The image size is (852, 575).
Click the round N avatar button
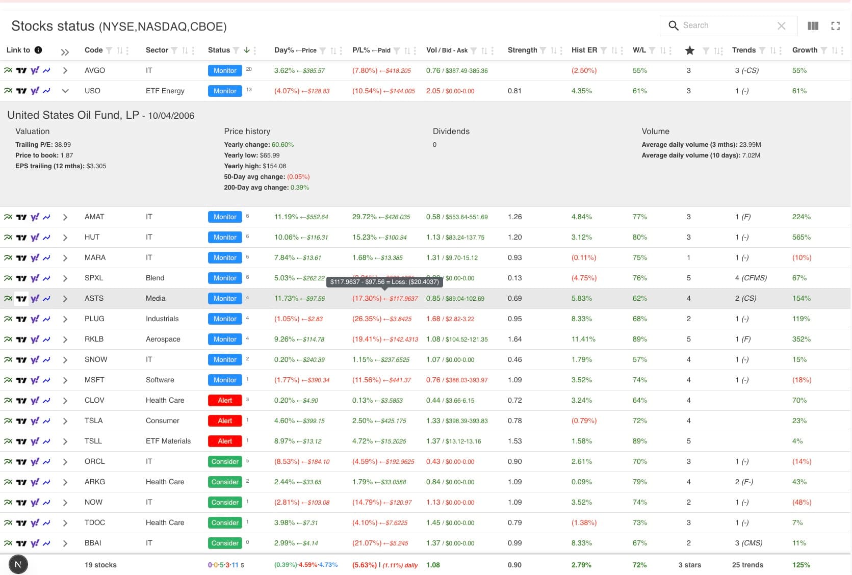pyautogui.click(x=18, y=564)
